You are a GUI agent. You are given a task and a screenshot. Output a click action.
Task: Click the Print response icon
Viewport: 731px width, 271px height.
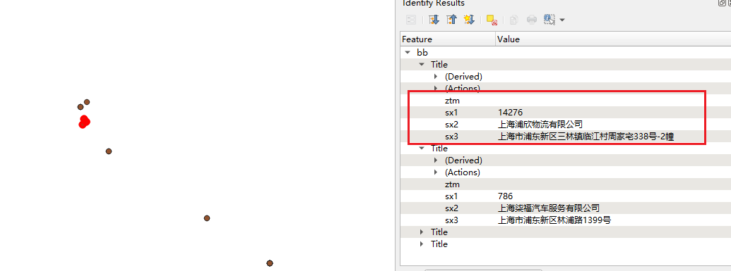point(532,20)
